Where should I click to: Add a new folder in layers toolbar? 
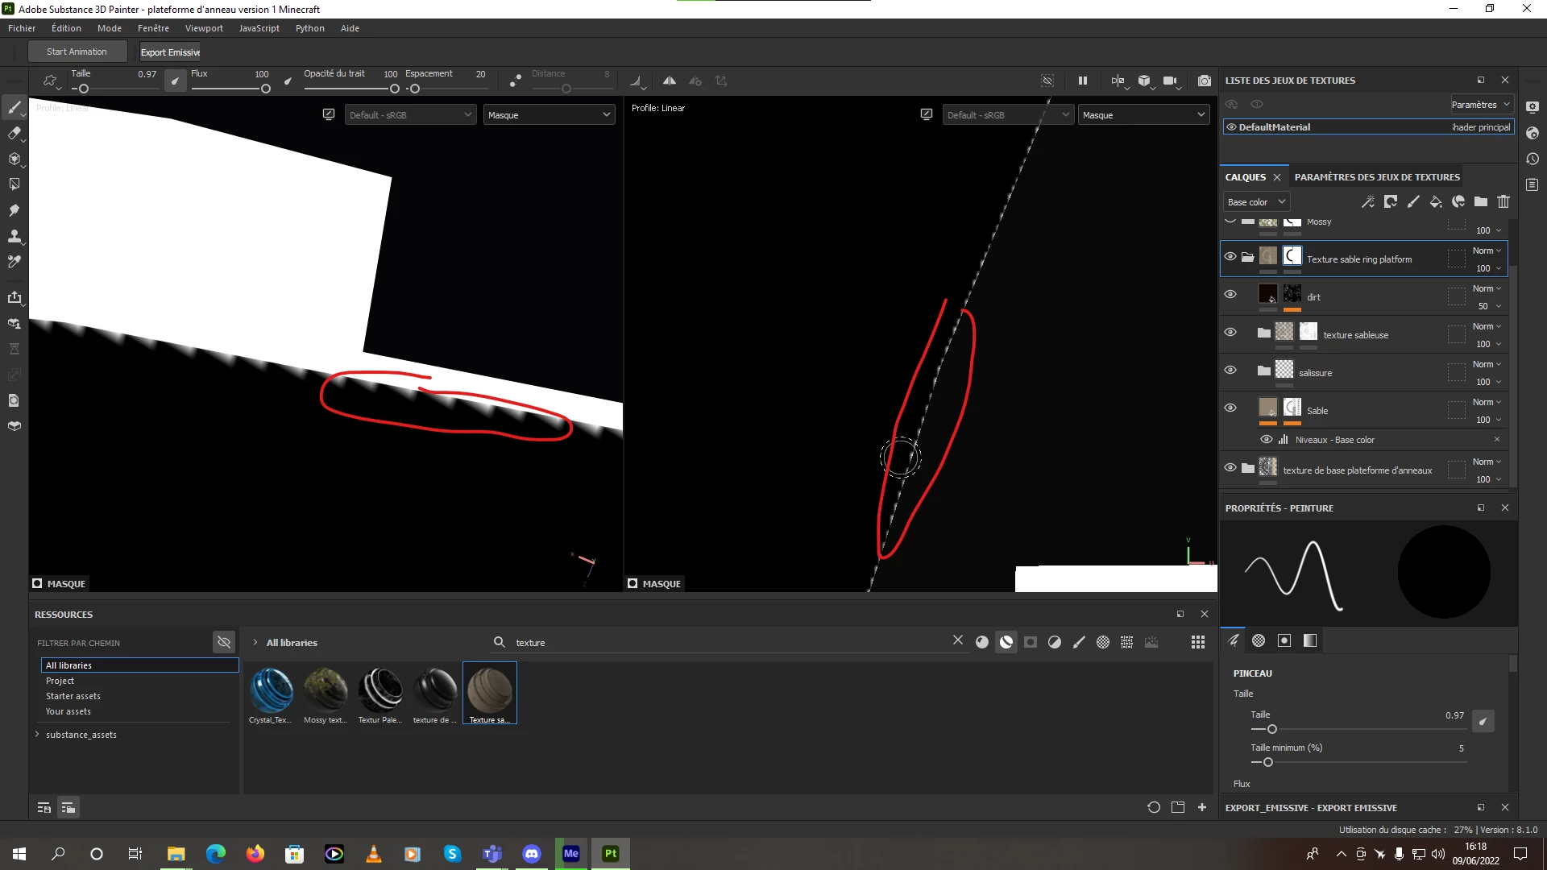click(x=1481, y=201)
